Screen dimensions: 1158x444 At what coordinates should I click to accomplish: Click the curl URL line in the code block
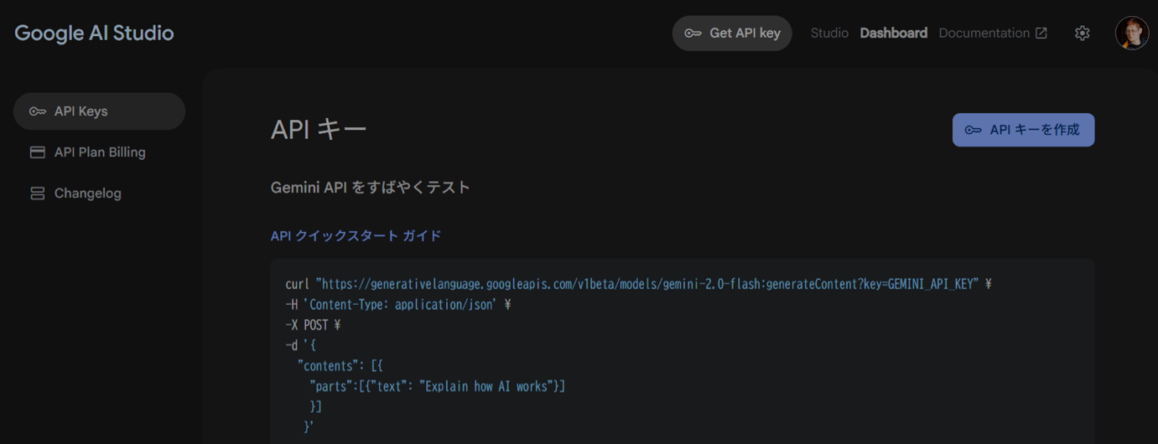pyautogui.click(x=637, y=284)
